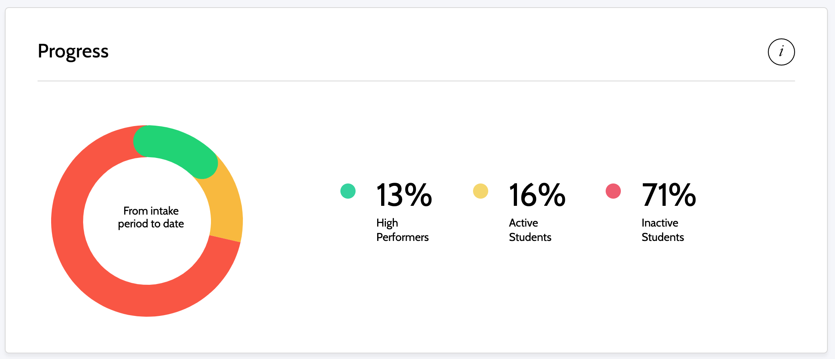Click 'Students' below the word Inactive
The height and width of the screenshot is (359, 835).
click(663, 237)
